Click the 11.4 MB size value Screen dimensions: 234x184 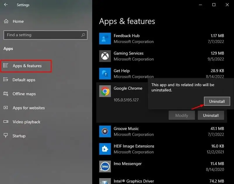(217, 164)
